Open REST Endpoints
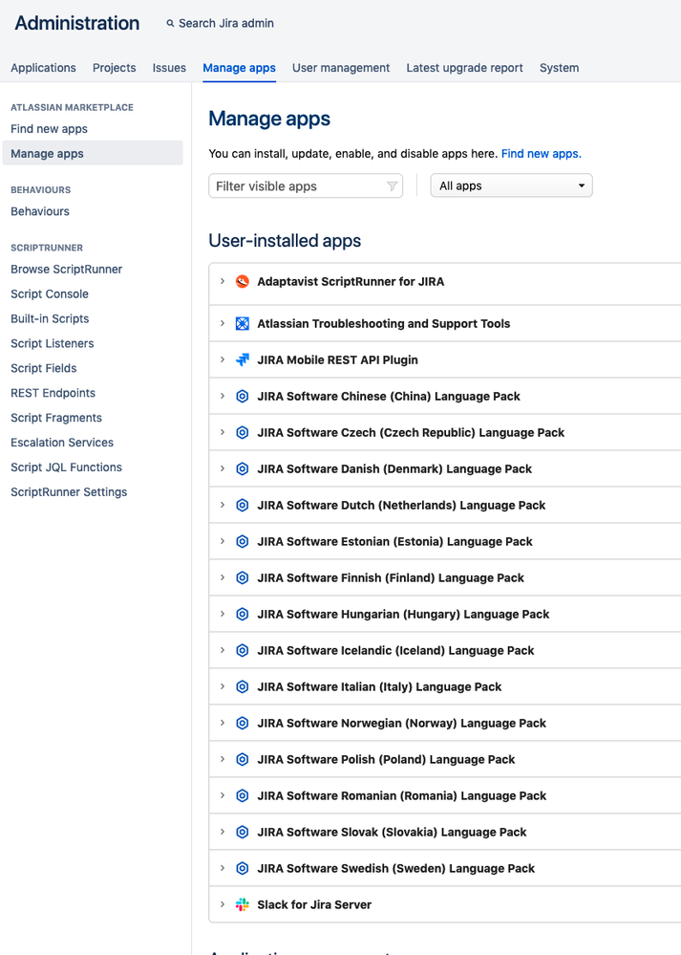Image resolution: width=681 pixels, height=955 pixels. [53, 393]
